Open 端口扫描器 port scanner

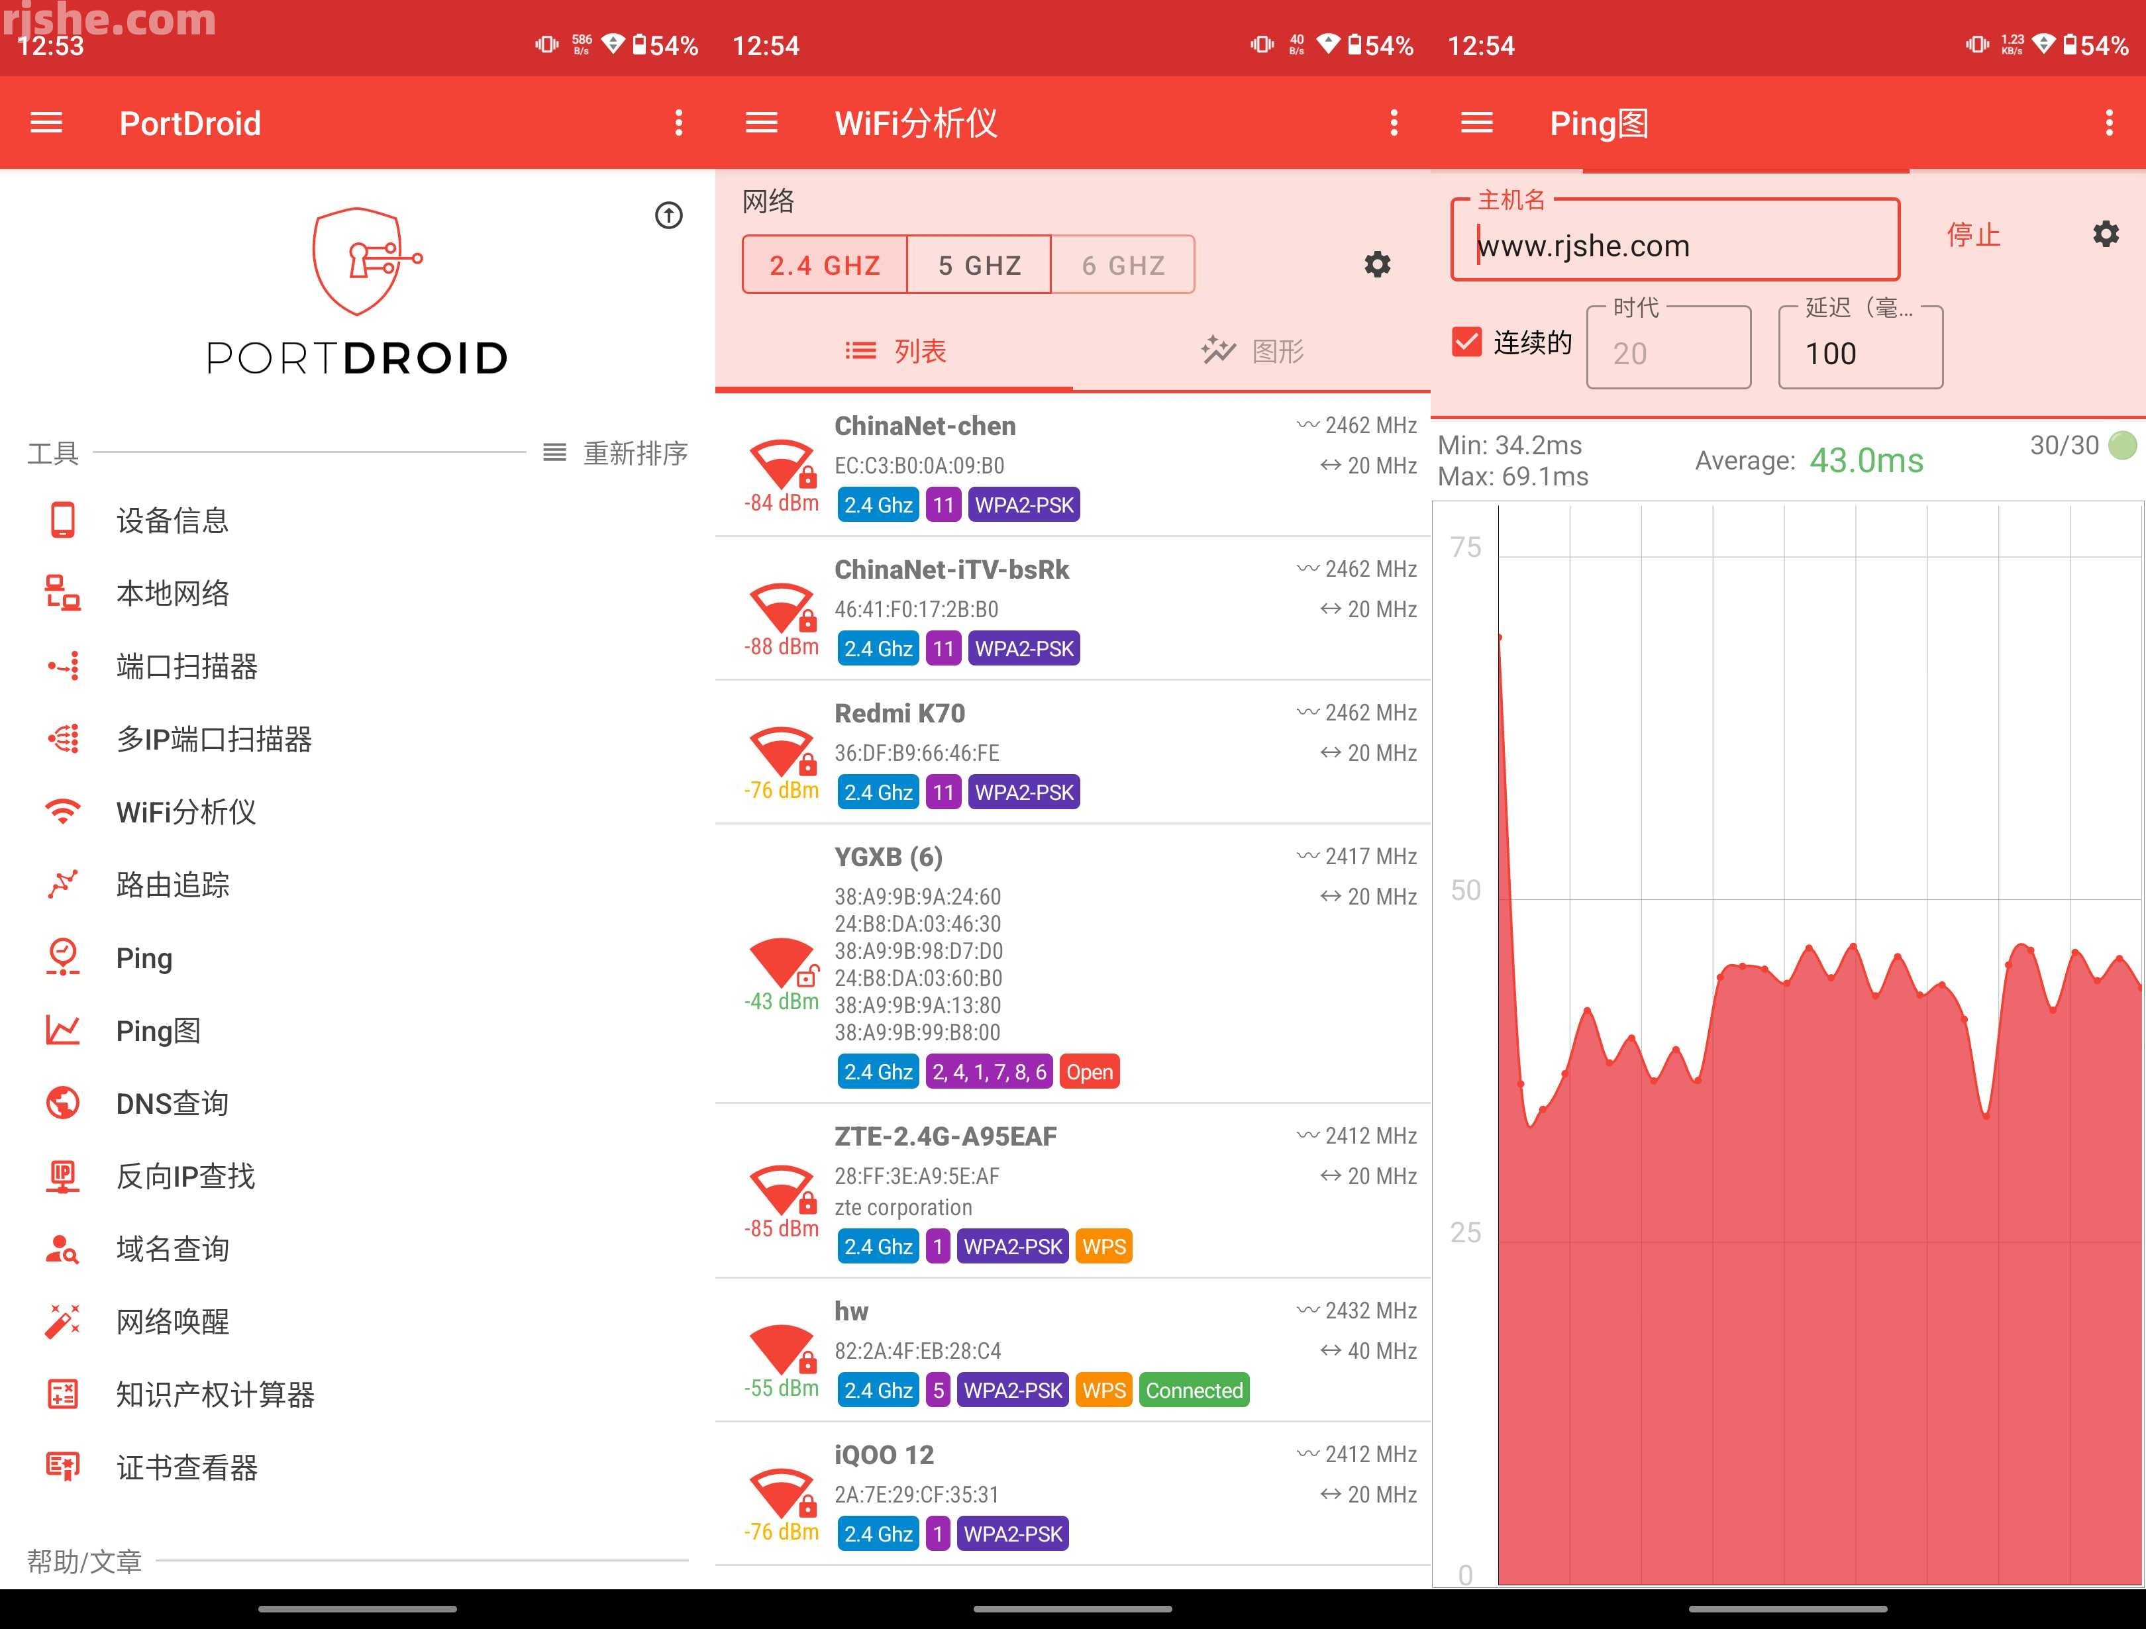(357, 666)
